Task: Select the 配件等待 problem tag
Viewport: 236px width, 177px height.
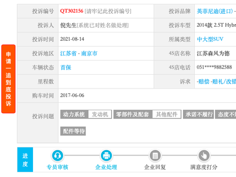Action: point(73,131)
